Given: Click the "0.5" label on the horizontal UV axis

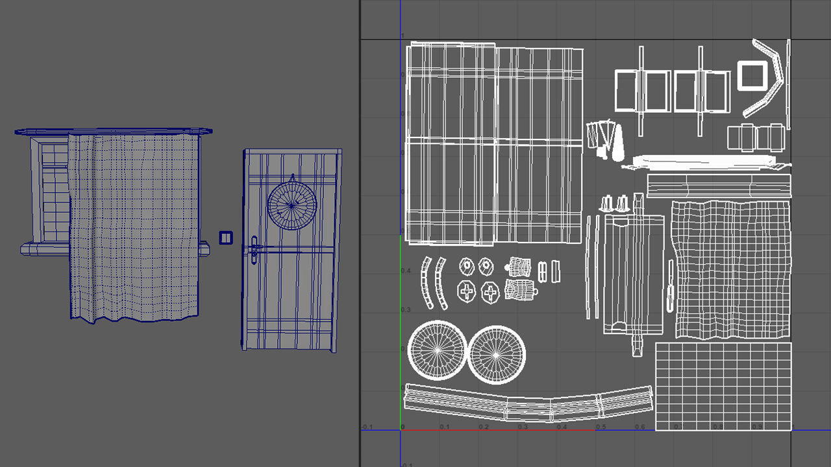Looking at the screenshot, I should click(601, 427).
